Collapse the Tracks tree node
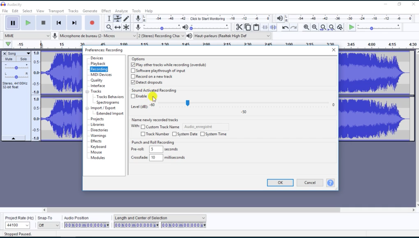The image size is (419, 238). [x=87, y=91]
